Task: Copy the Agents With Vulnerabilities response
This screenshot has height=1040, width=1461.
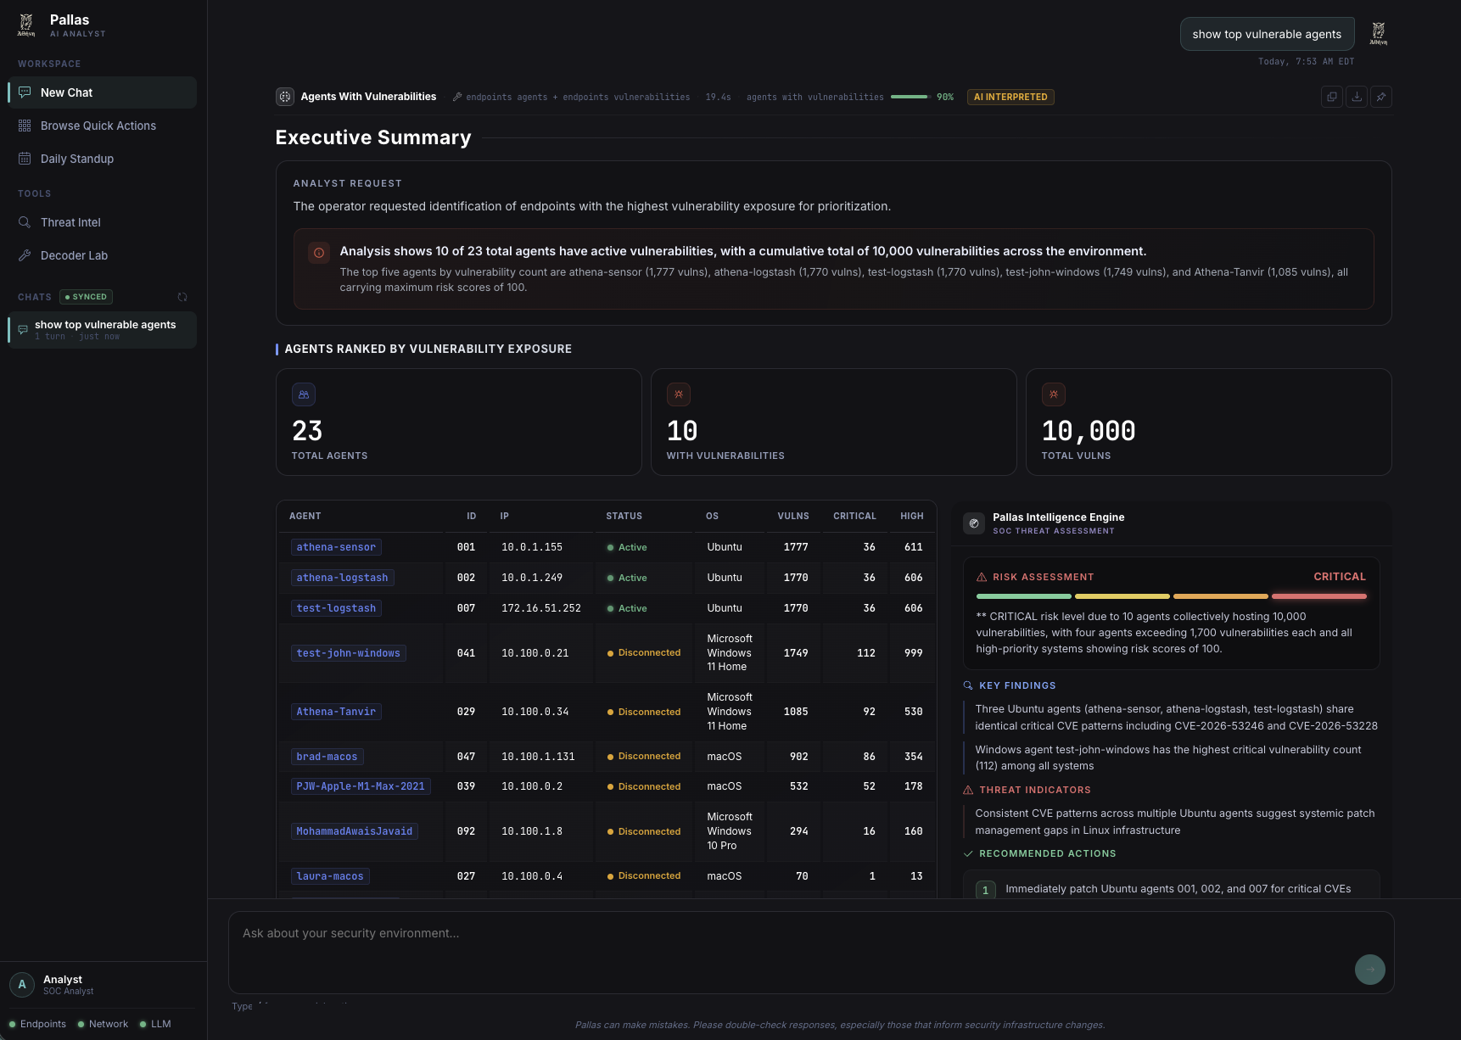Action: point(1332,97)
